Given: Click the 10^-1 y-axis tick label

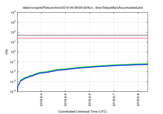Looking at the screenshot, I should click(x=13, y=62).
